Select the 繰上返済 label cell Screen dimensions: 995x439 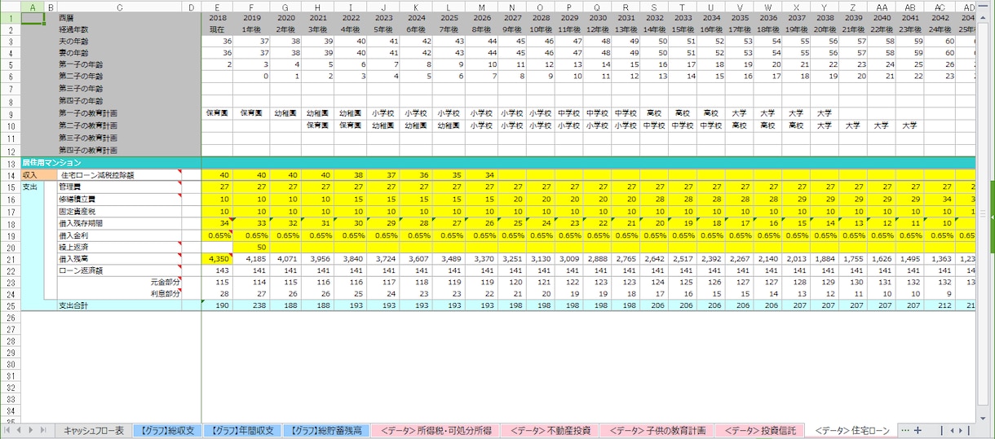(x=120, y=247)
